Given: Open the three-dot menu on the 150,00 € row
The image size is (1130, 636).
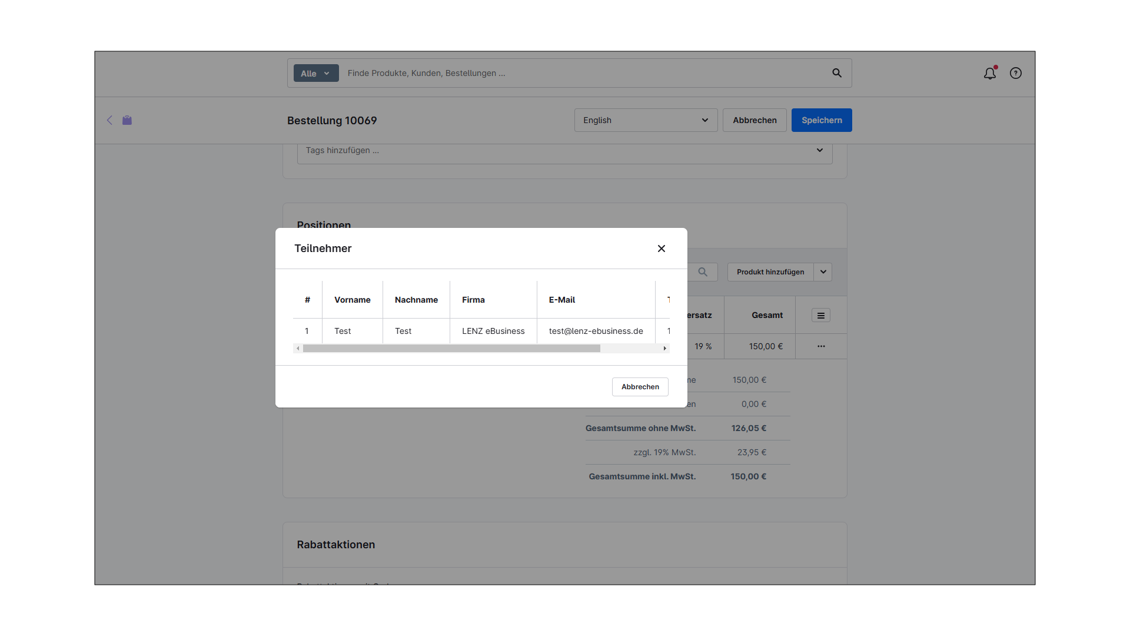Looking at the screenshot, I should pos(821,346).
